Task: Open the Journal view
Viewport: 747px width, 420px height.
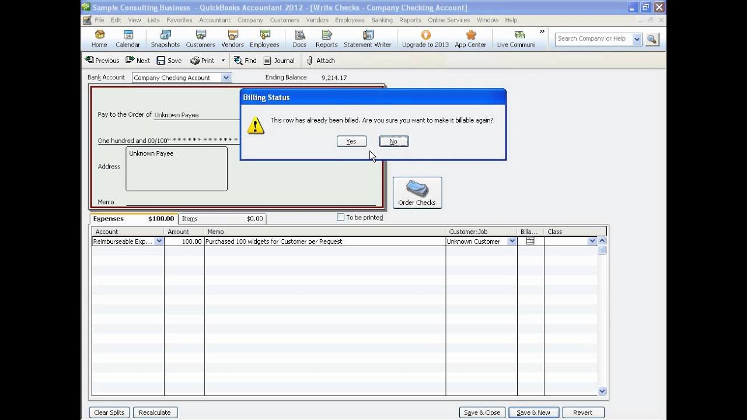Action: tap(279, 60)
